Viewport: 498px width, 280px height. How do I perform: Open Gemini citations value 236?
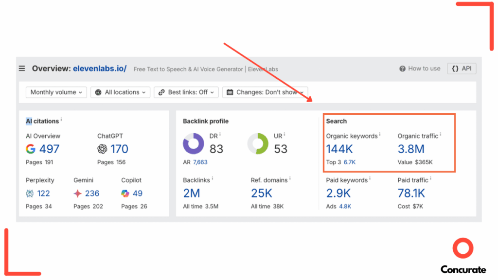coord(92,193)
